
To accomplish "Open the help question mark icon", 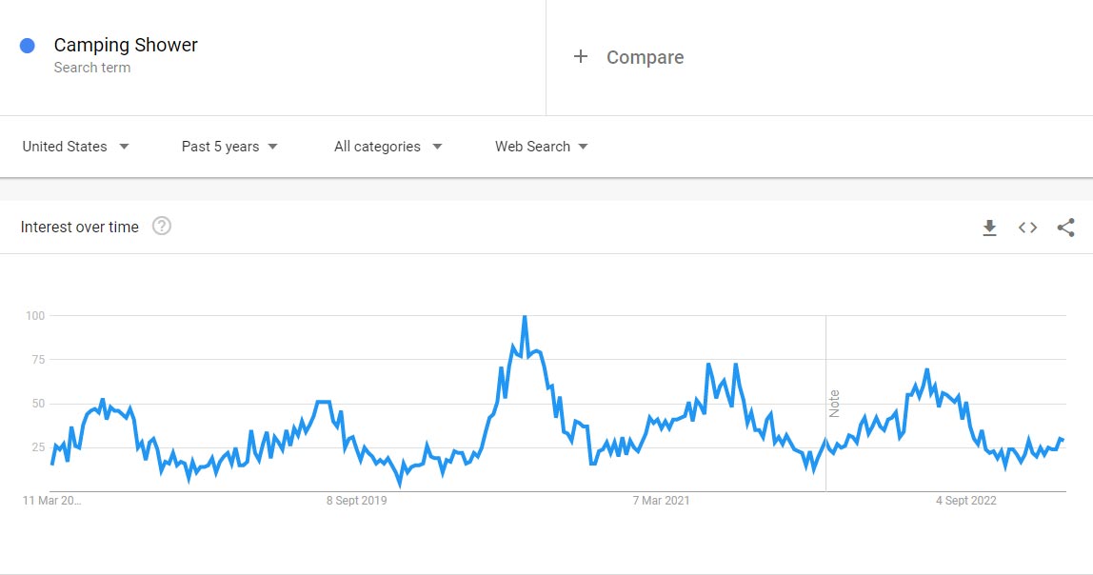I will click(x=162, y=227).
